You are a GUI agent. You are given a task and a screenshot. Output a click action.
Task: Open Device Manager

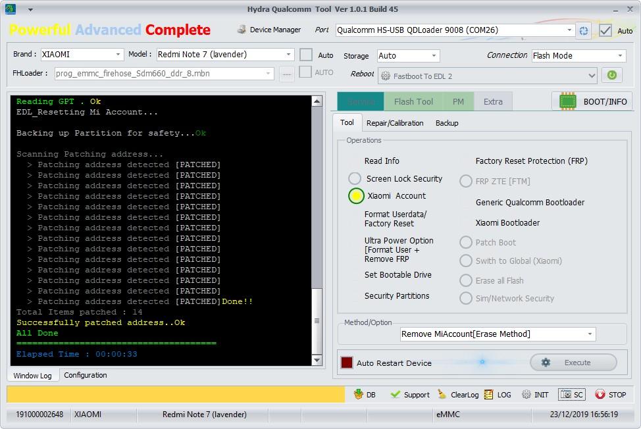pos(269,30)
